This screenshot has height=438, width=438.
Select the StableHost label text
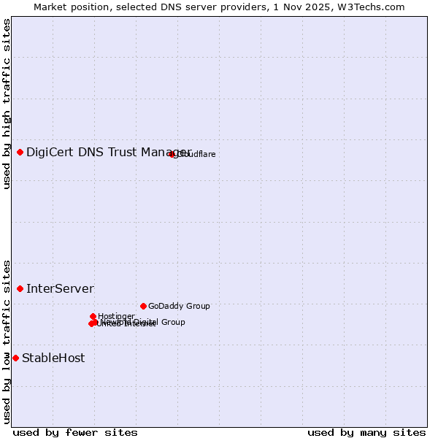pos(53,358)
